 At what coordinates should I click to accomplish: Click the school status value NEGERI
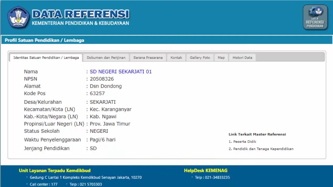point(99,131)
